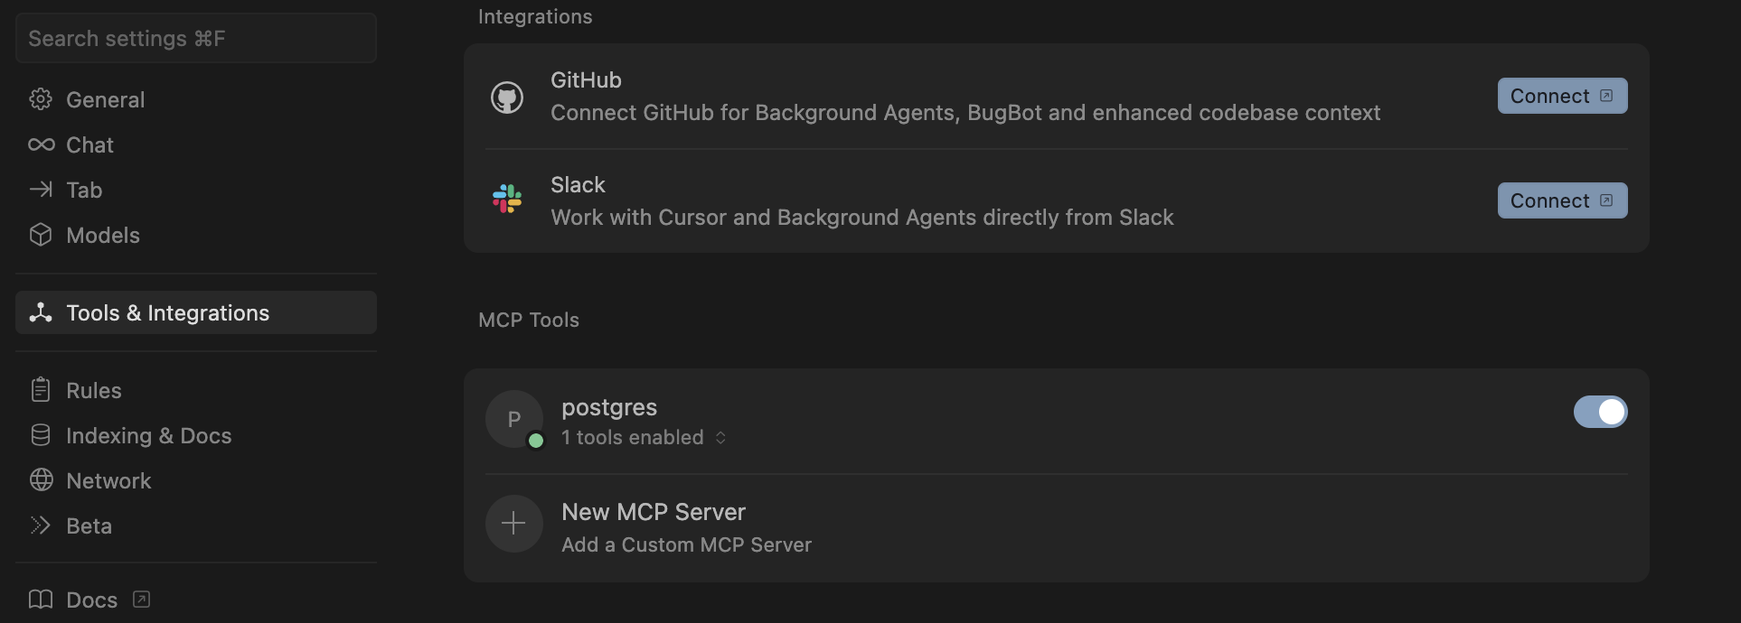Click the plus icon for New MCP Server
The image size is (1741, 623).
click(x=514, y=524)
